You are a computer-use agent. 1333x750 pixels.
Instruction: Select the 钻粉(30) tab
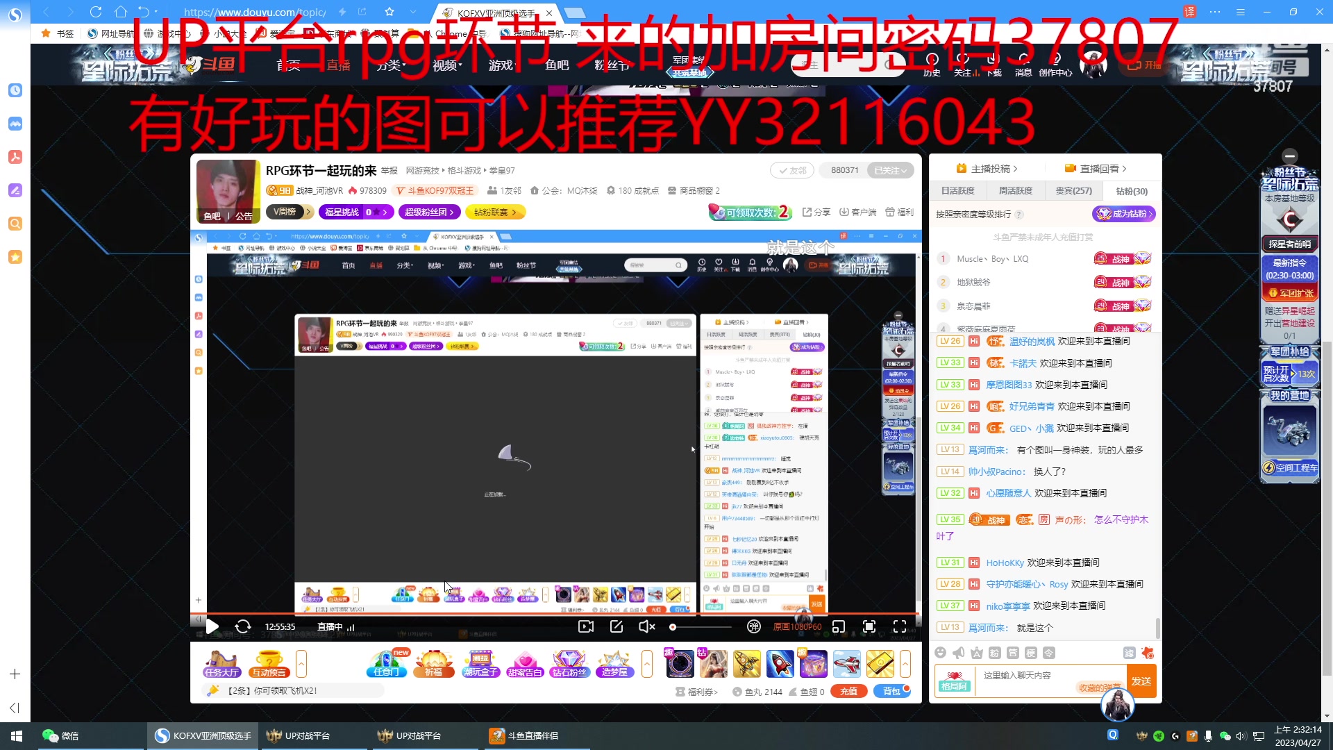[x=1132, y=191]
